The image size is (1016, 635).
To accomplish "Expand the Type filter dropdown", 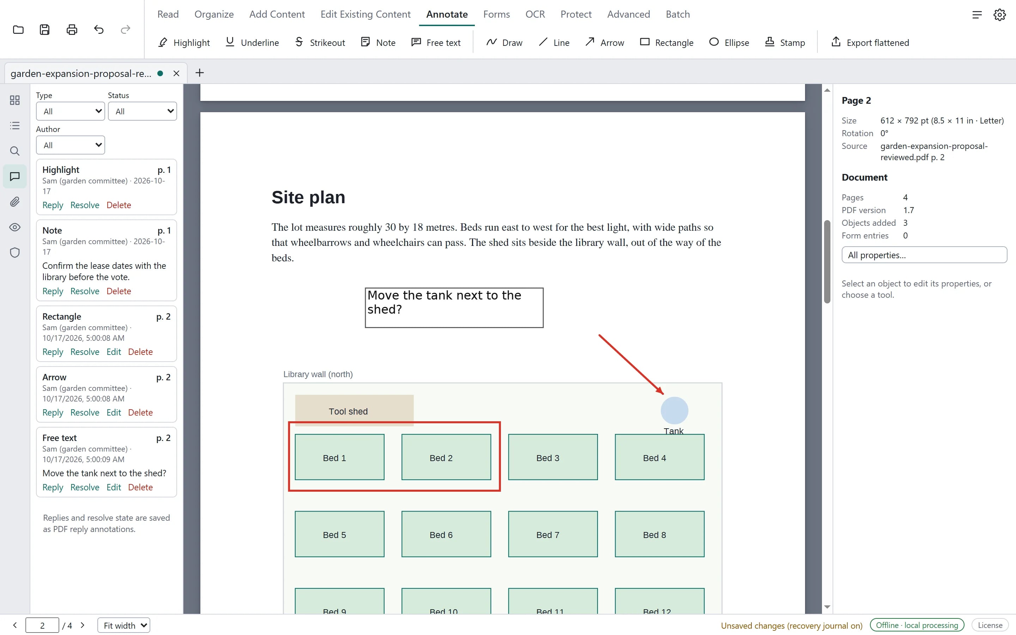I will [71, 111].
